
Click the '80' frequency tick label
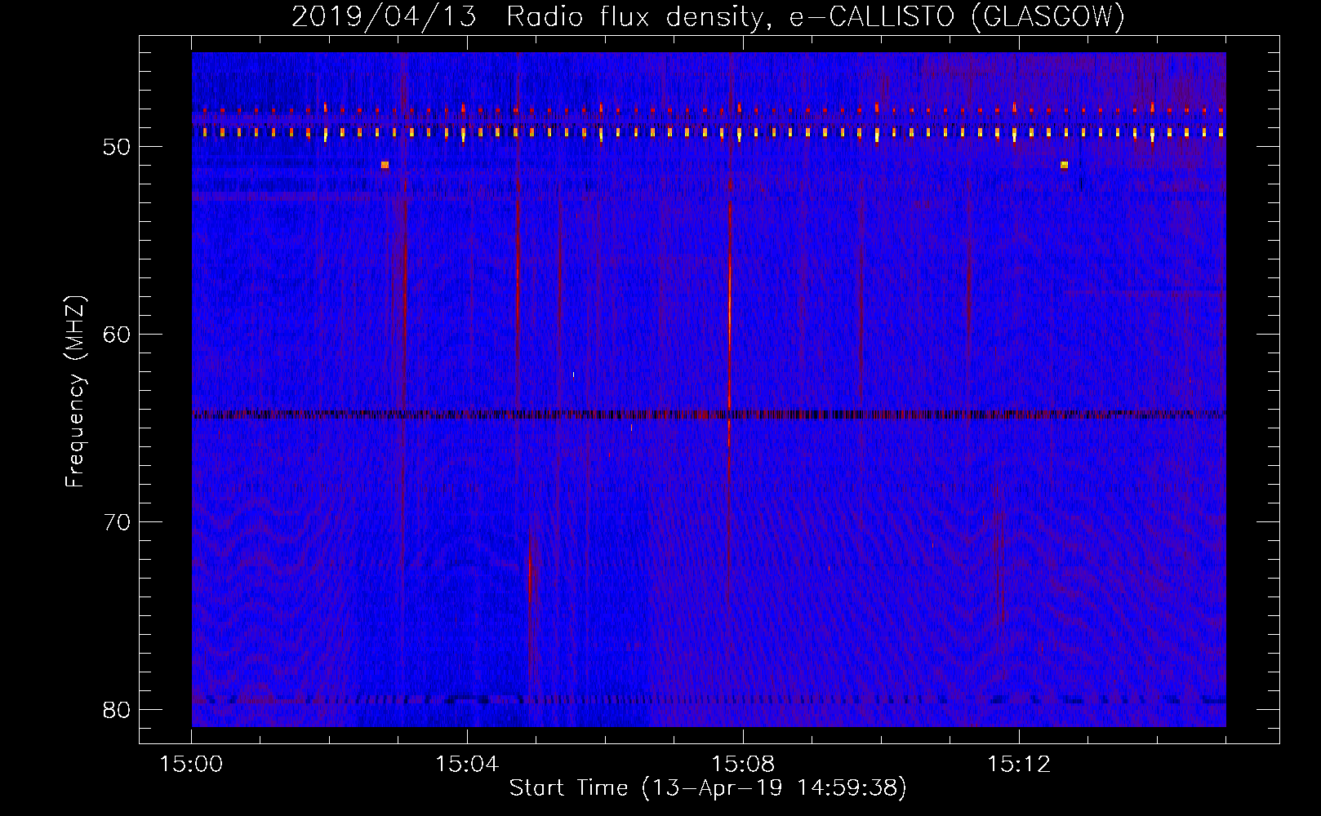click(117, 710)
